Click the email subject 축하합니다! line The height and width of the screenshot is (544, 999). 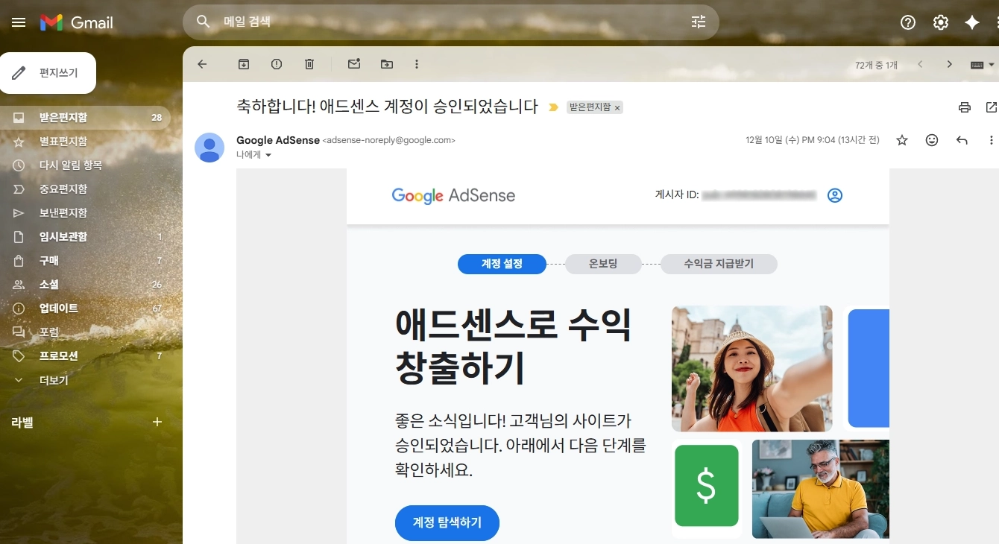click(387, 107)
